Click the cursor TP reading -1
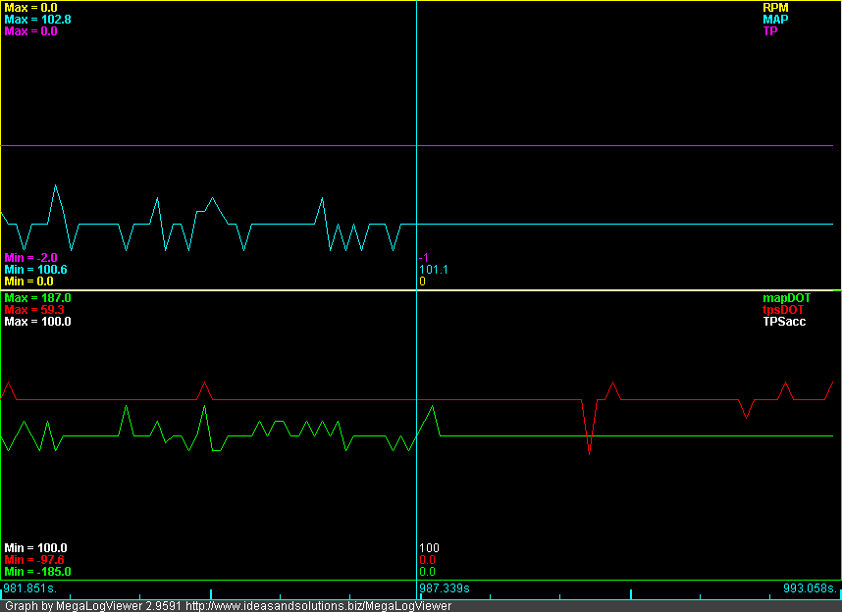 (x=424, y=258)
